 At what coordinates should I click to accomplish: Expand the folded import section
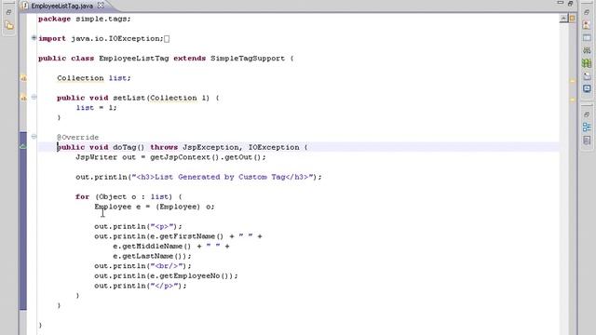34,38
